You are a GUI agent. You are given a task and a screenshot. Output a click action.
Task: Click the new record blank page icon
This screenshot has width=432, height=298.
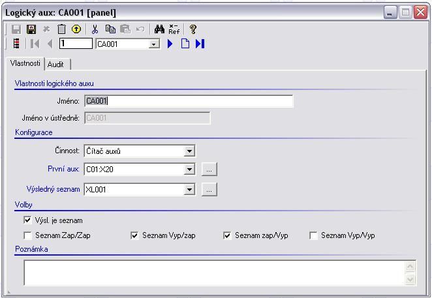(x=185, y=44)
